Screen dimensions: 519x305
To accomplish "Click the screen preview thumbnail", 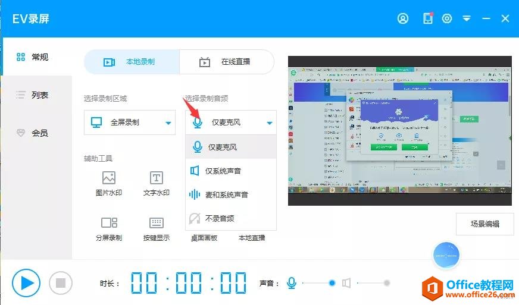I will [400, 131].
